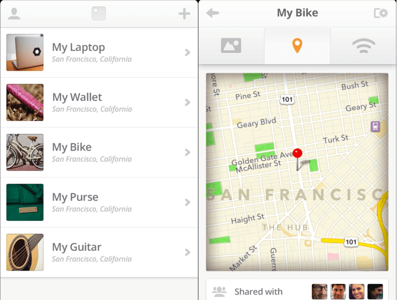Image resolution: width=397 pixels, height=300 pixels.
Task: Click the green My Purse thumbnail
Action: point(25,202)
